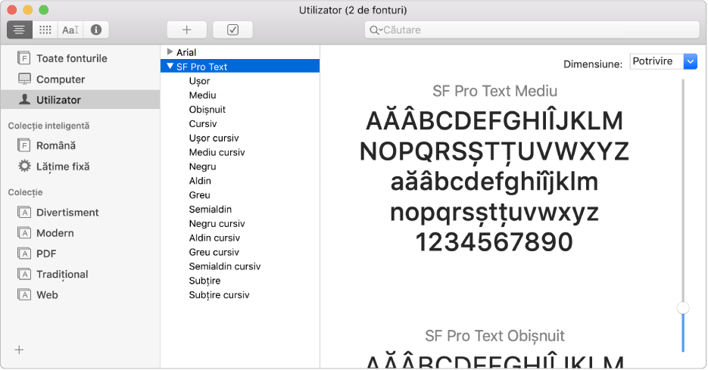This screenshot has height=370, width=708.
Task: Select the Semialdin font style
Action: 210,209
